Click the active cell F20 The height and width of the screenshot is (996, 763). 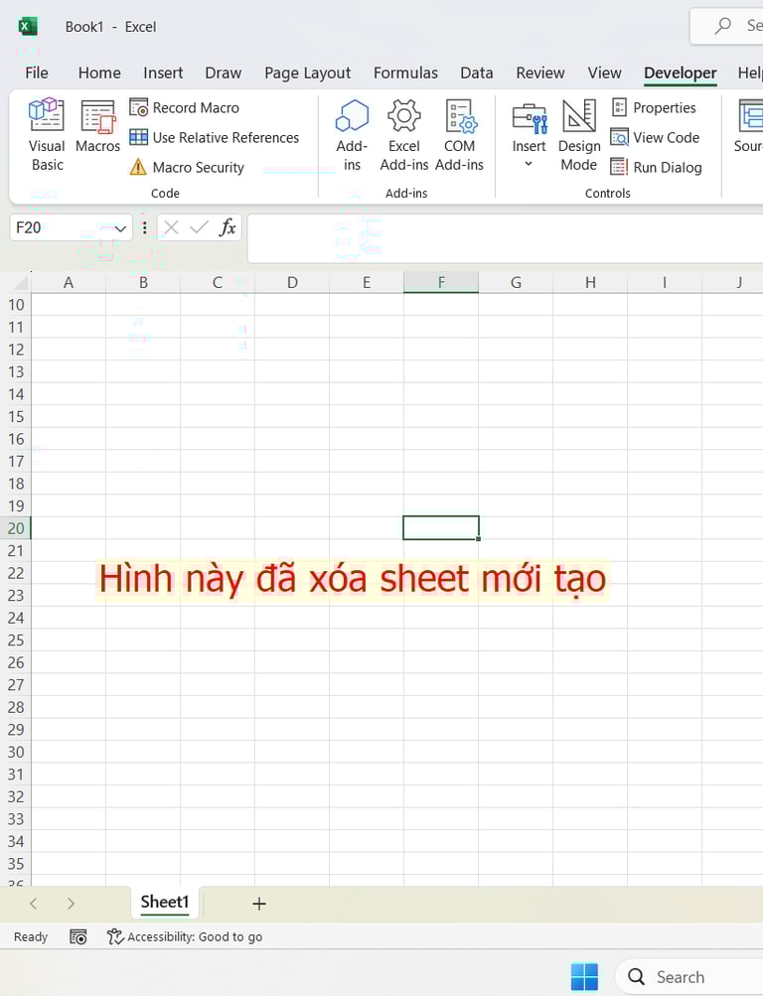tap(441, 528)
